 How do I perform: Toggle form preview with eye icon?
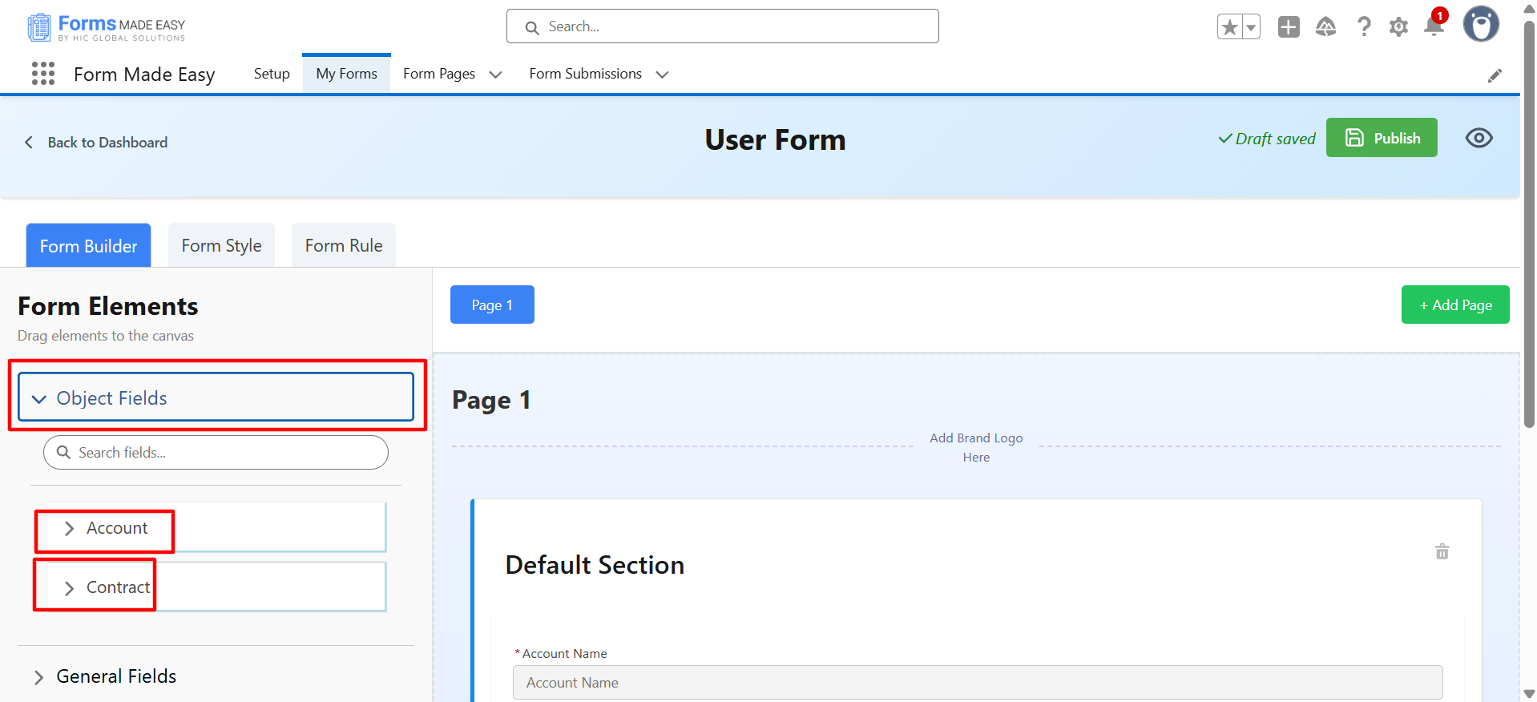point(1479,138)
